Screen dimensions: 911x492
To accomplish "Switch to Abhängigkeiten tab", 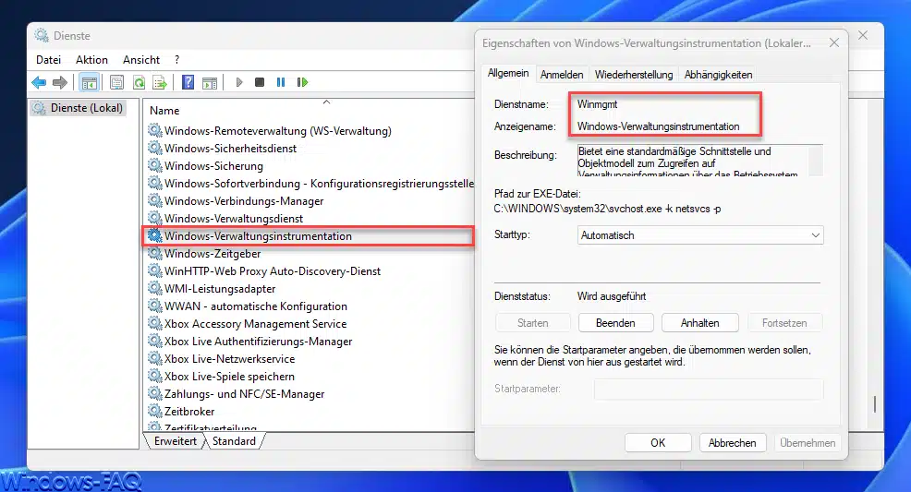I will click(x=718, y=75).
